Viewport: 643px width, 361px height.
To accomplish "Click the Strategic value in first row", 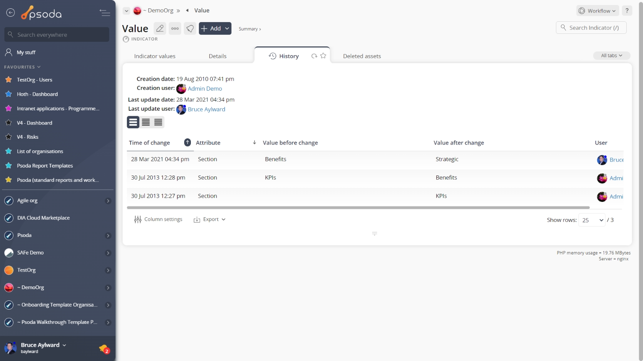I will (447, 159).
